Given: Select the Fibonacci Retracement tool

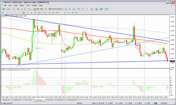Looking at the screenshot, I should pos(28,13).
